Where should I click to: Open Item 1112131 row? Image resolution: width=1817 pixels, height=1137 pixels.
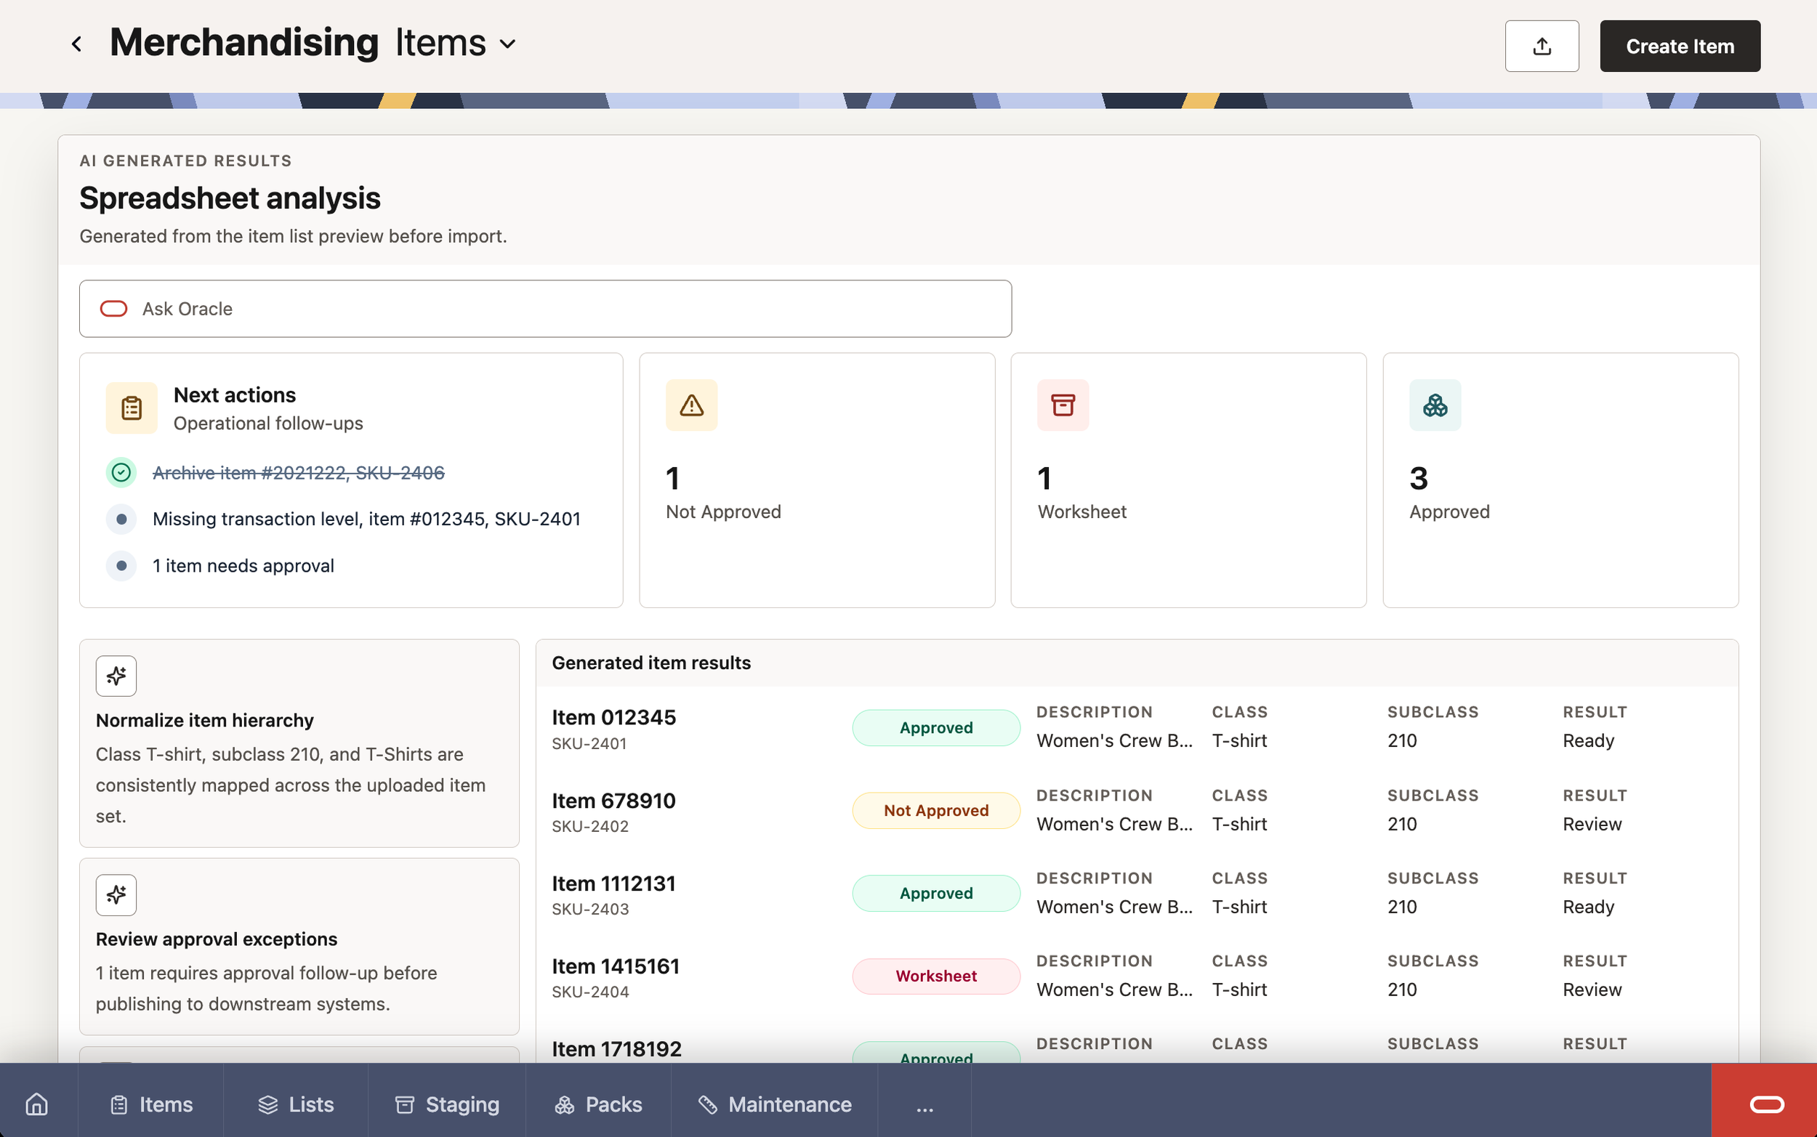[1137, 894]
